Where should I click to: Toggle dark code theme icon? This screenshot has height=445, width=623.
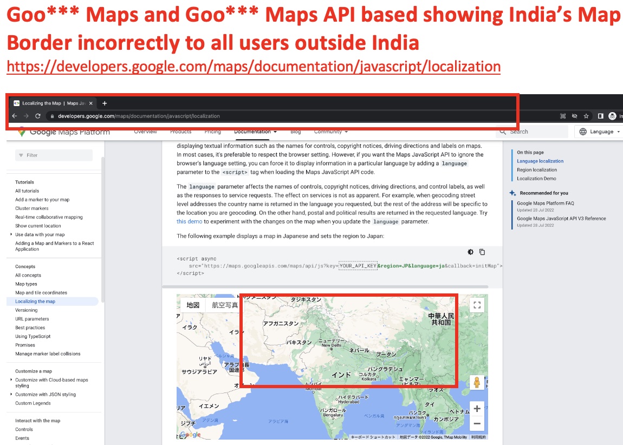[x=470, y=252]
